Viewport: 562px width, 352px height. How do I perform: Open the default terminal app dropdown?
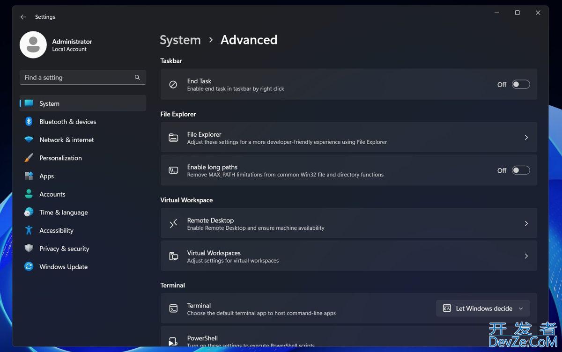pyautogui.click(x=483, y=308)
